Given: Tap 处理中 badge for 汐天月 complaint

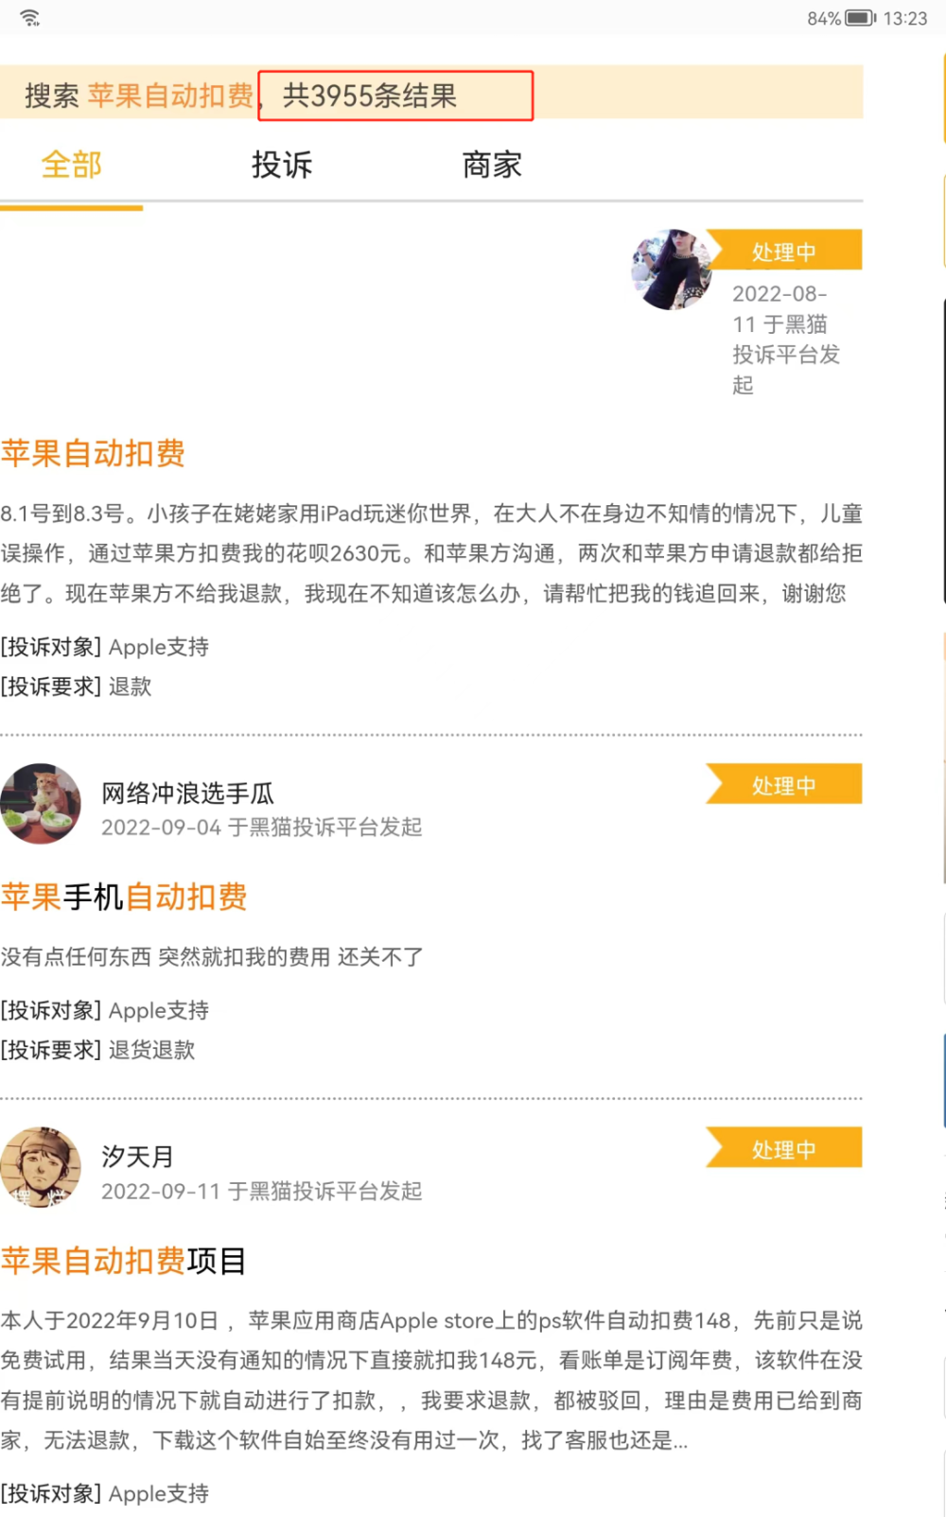Looking at the screenshot, I should (x=784, y=1148).
